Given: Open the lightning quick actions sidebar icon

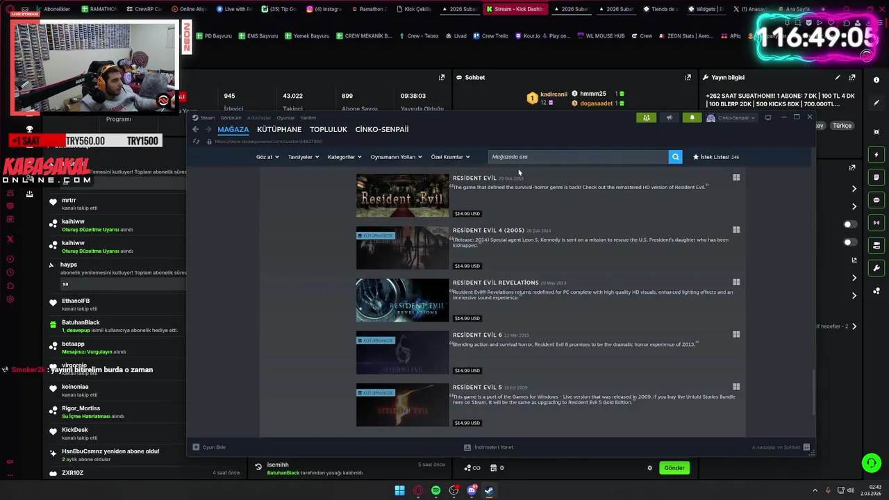Looking at the screenshot, I should tap(876, 155).
